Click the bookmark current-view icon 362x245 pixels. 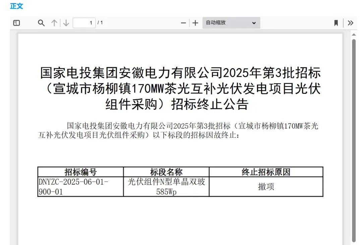(336, 23)
